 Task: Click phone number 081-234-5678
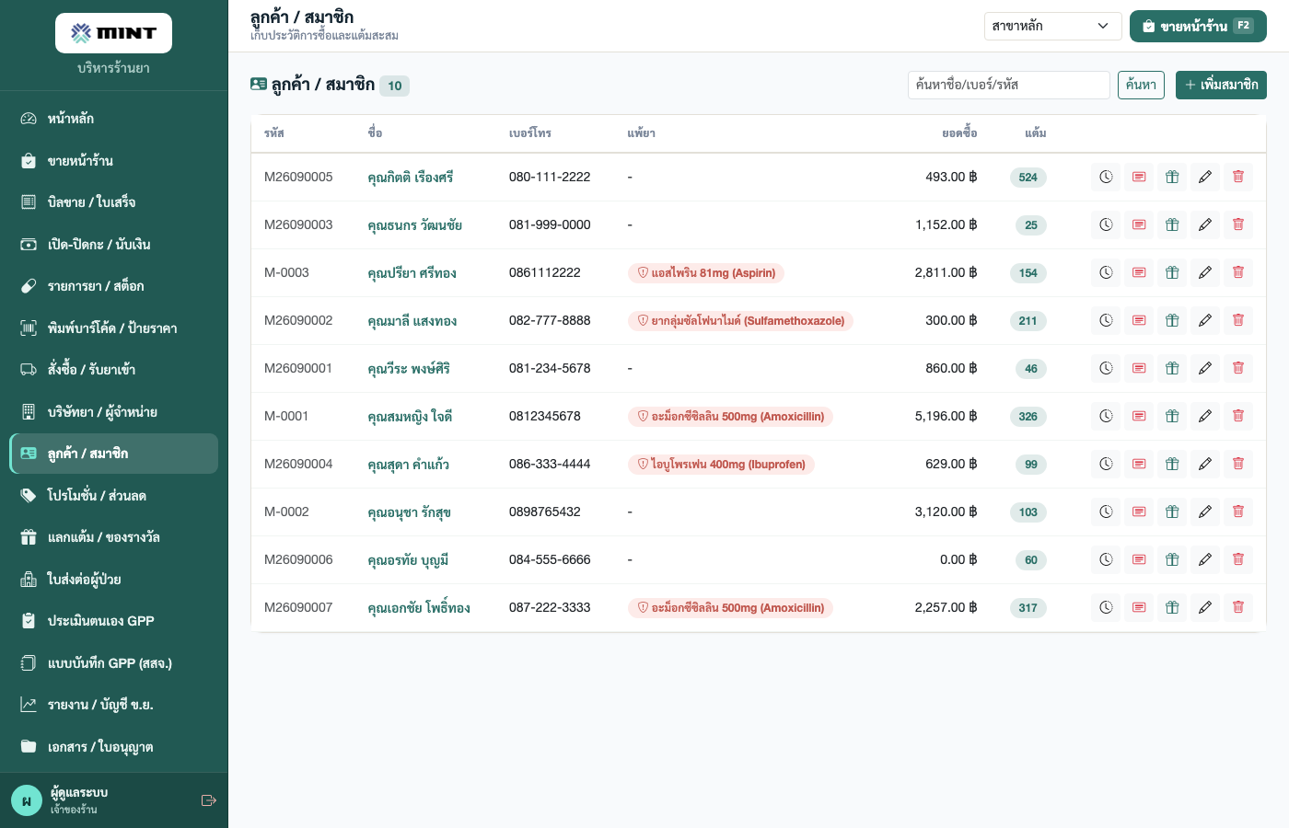click(550, 369)
